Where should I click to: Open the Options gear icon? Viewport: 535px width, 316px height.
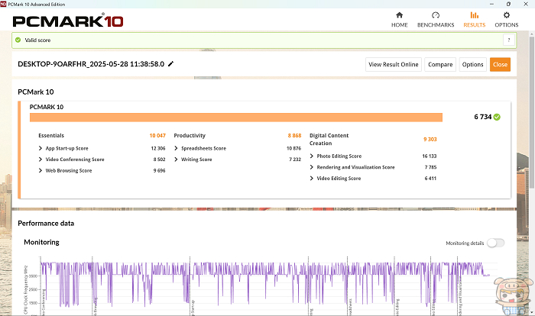coord(506,15)
